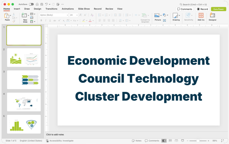The height and width of the screenshot is (144, 229).
Task: Click the Format Painter brush icon
Action: [x=14, y=21]
